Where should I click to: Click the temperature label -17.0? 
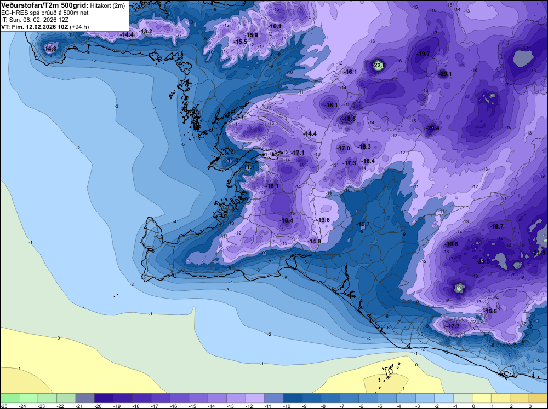[343, 149]
